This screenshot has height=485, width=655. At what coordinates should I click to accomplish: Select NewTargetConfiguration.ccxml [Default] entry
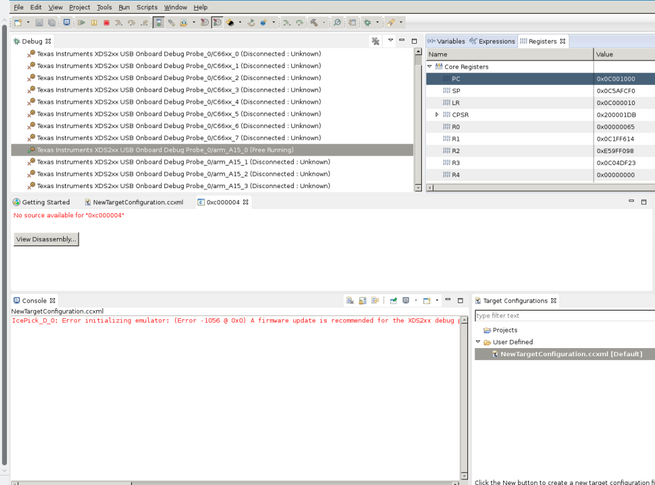point(565,354)
